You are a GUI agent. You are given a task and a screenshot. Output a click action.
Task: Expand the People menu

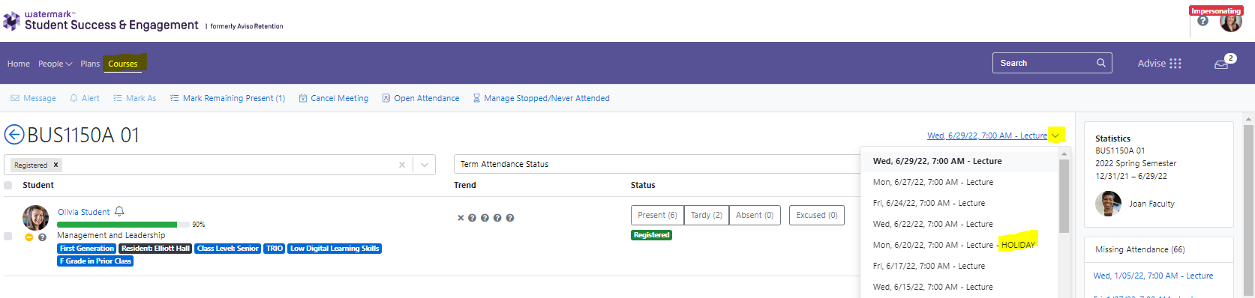pos(56,64)
